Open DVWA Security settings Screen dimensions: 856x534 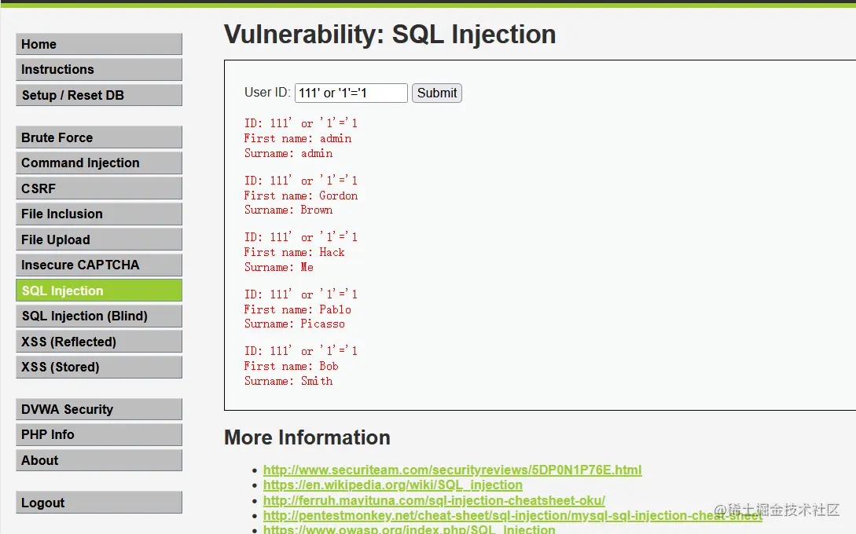pos(99,409)
